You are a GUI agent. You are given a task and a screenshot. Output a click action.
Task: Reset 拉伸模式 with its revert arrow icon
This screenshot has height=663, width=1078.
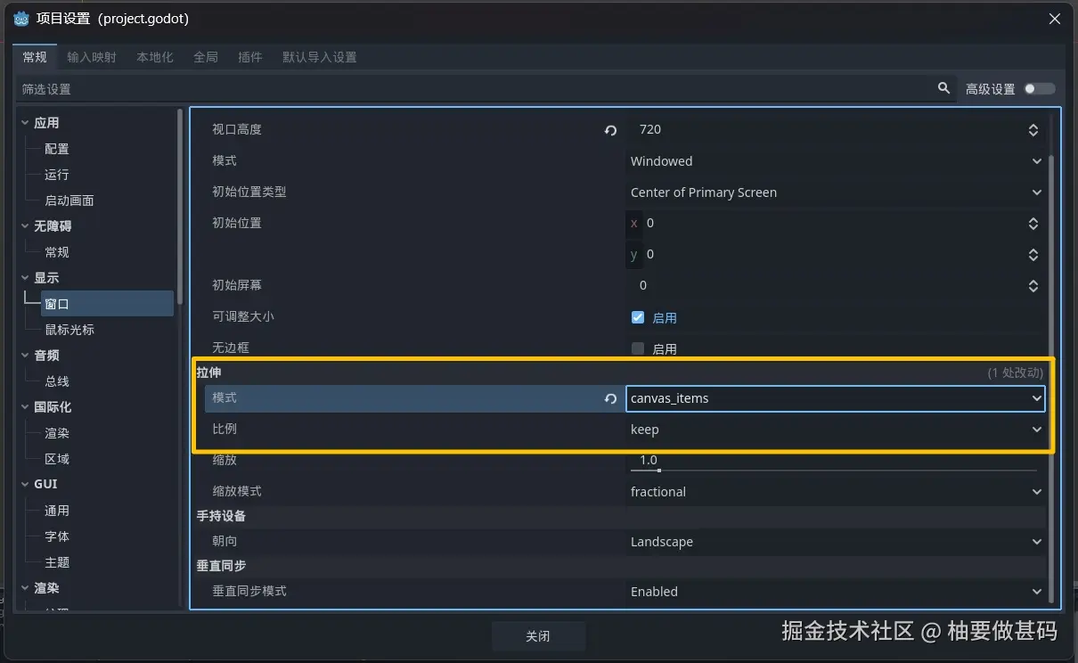610,398
